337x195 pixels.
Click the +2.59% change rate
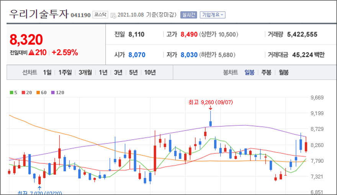(65, 52)
